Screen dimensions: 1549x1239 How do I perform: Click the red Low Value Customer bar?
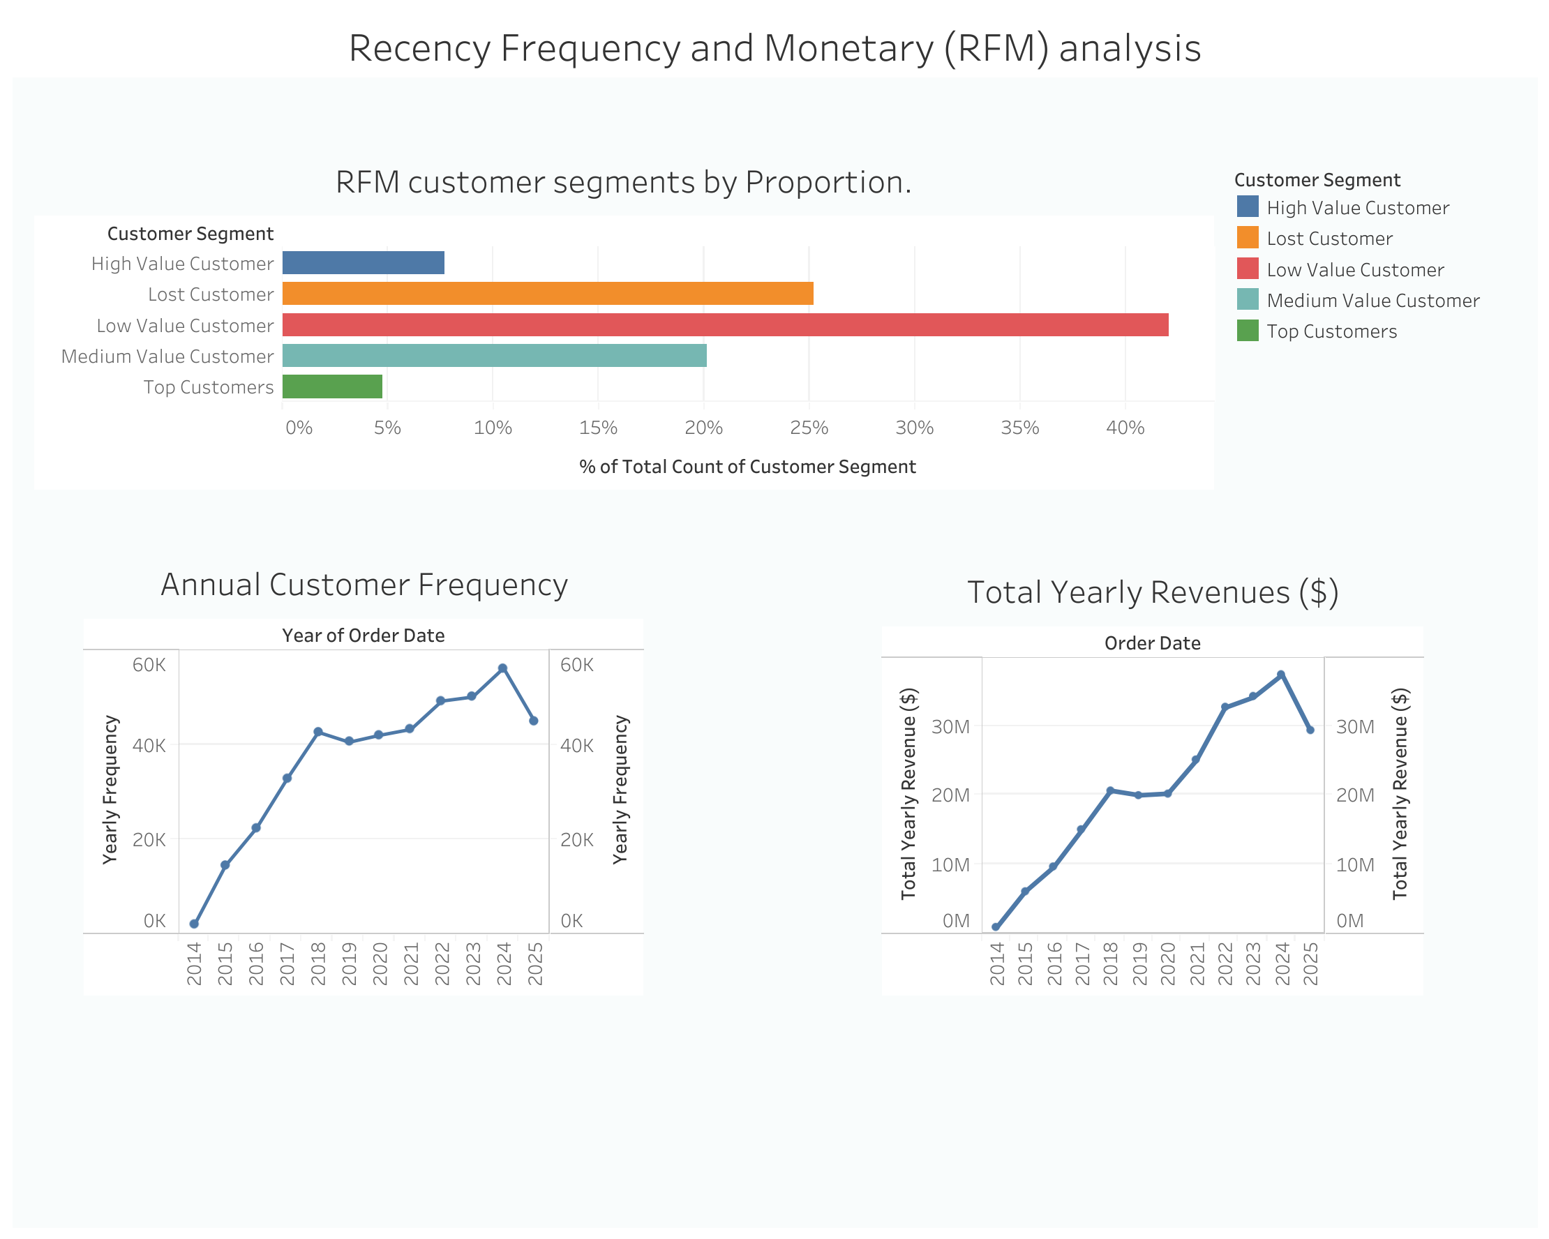point(725,324)
